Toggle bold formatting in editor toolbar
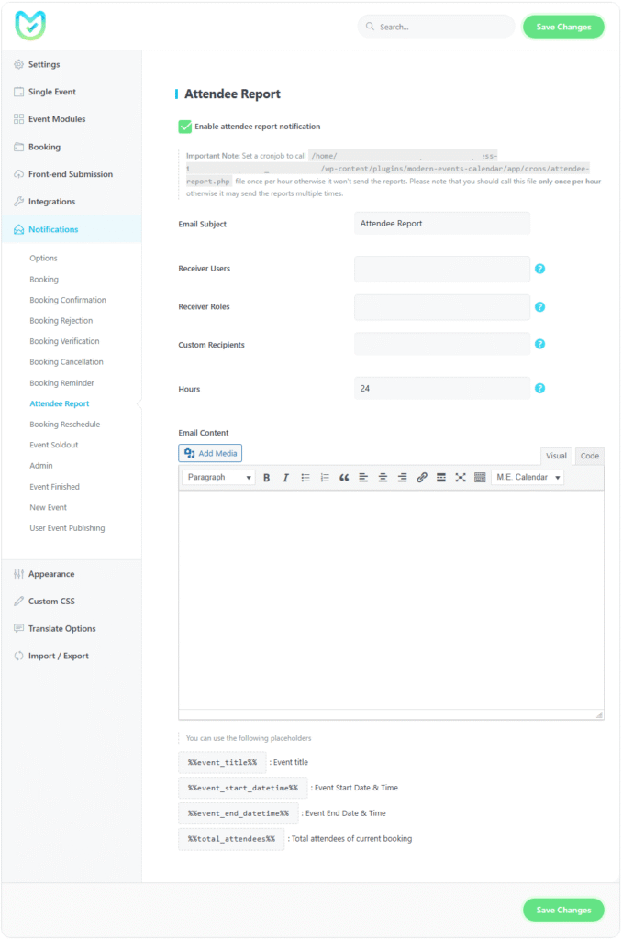Viewport: 622px width, 939px height. coord(267,478)
